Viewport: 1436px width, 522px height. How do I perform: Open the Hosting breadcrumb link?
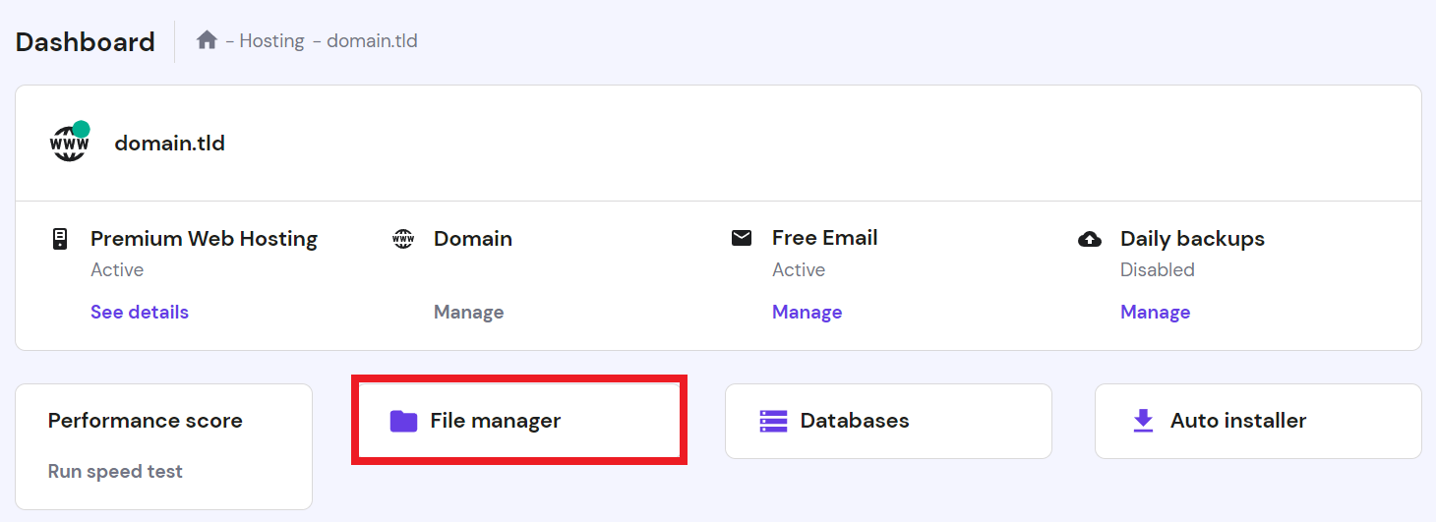tap(271, 41)
